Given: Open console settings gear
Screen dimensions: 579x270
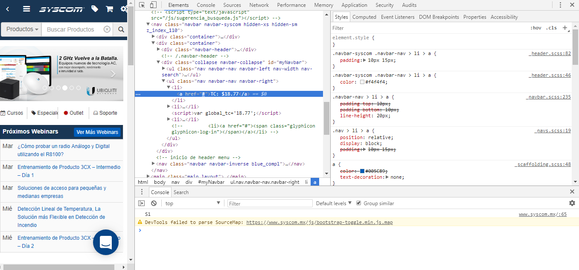Looking at the screenshot, I should (572, 203).
